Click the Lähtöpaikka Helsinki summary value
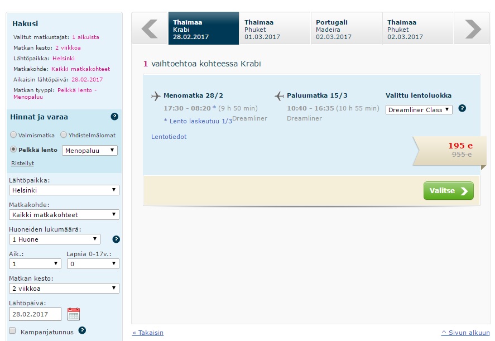 64,59
